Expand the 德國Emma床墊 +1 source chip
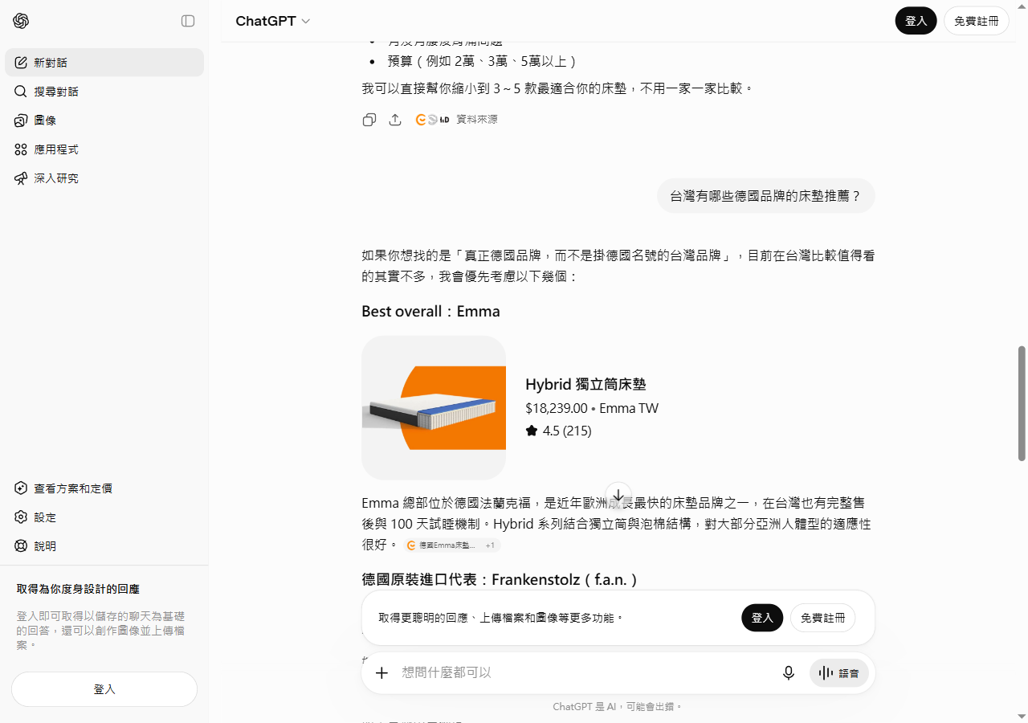Image resolution: width=1028 pixels, height=723 pixels. click(452, 545)
